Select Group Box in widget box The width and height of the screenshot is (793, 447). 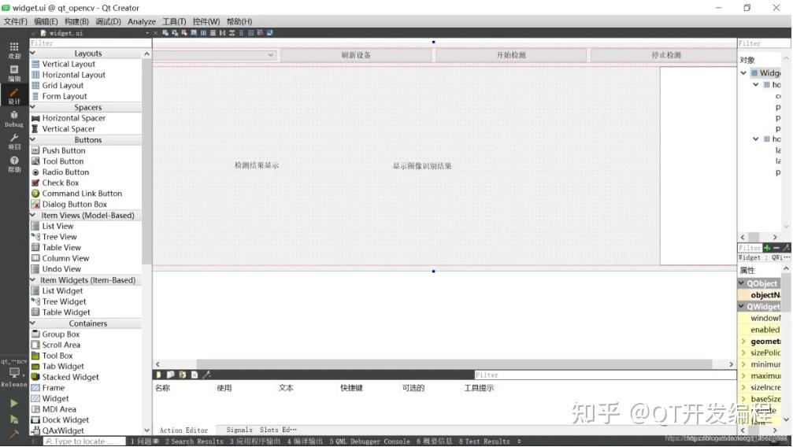61,334
